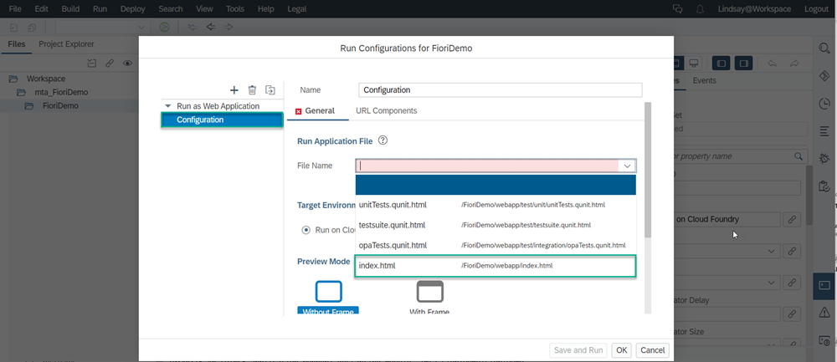Click the save all icon in the toolbar
This screenshot has height=362, width=837.
[x=32, y=28]
